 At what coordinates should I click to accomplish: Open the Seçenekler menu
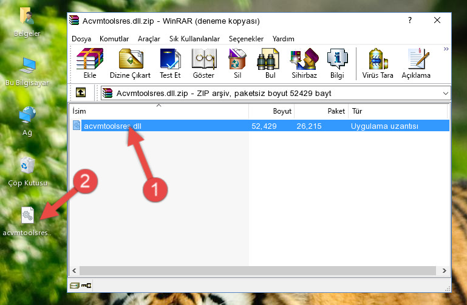(x=246, y=39)
